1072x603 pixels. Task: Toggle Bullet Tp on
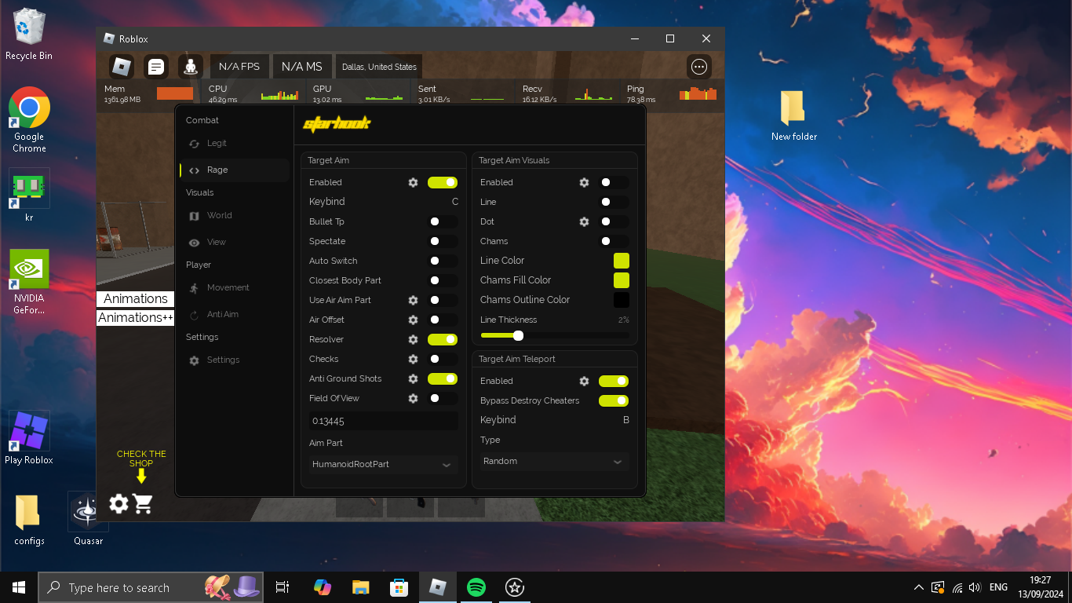443,221
